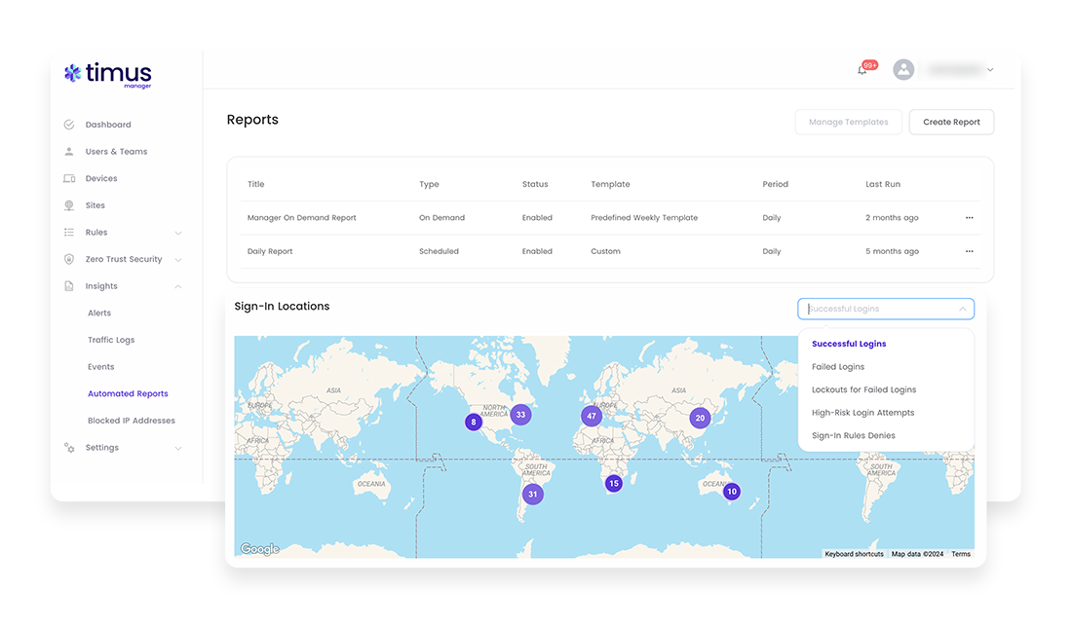Go to the Automated Reports page
Image resolution: width=1072 pixels, height=627 pixels.
click(x=128, y=393)
